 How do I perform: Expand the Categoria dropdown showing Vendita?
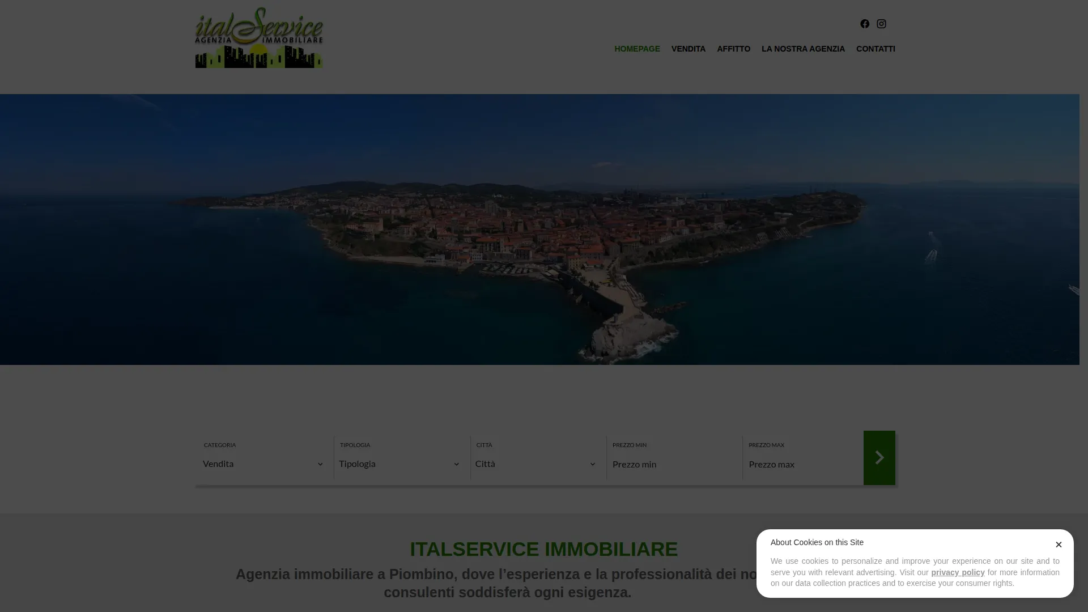pos(263,464)
